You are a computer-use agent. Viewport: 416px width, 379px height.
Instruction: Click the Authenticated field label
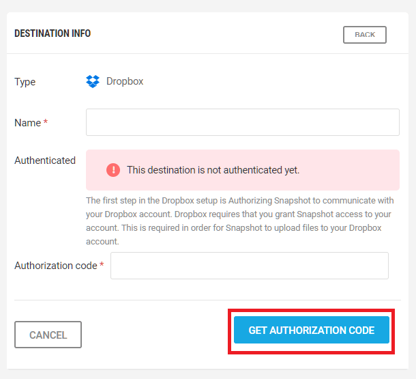click(x=45, y=160)
